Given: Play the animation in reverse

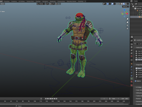Looking at the screenshot, I should click(x=50, y=99).
